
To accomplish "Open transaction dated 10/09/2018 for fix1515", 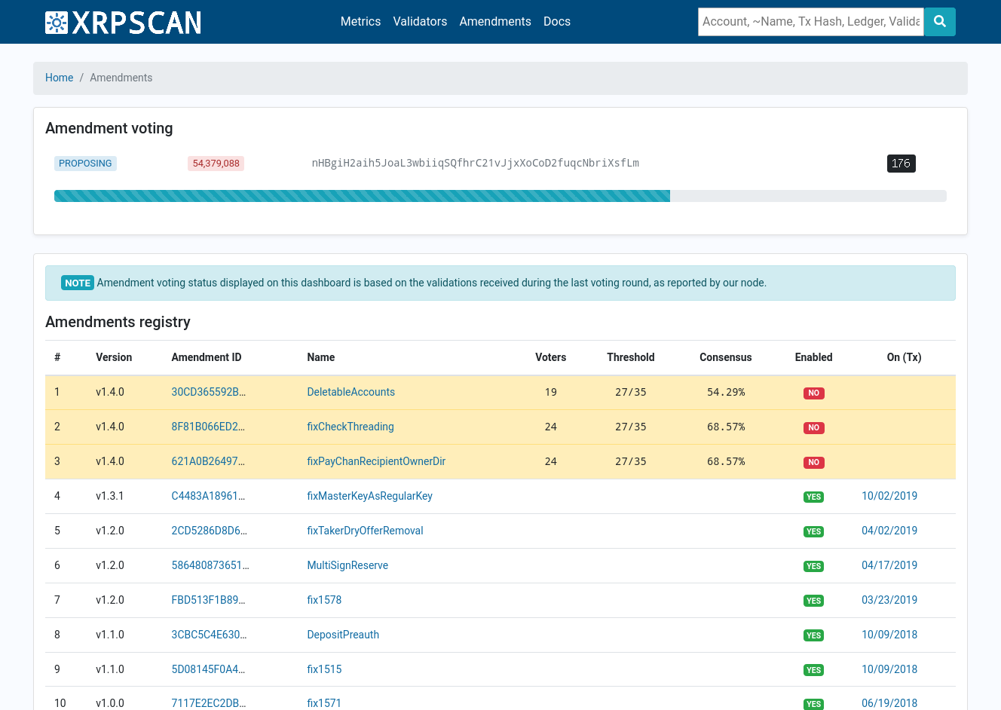I will [889, 669].
